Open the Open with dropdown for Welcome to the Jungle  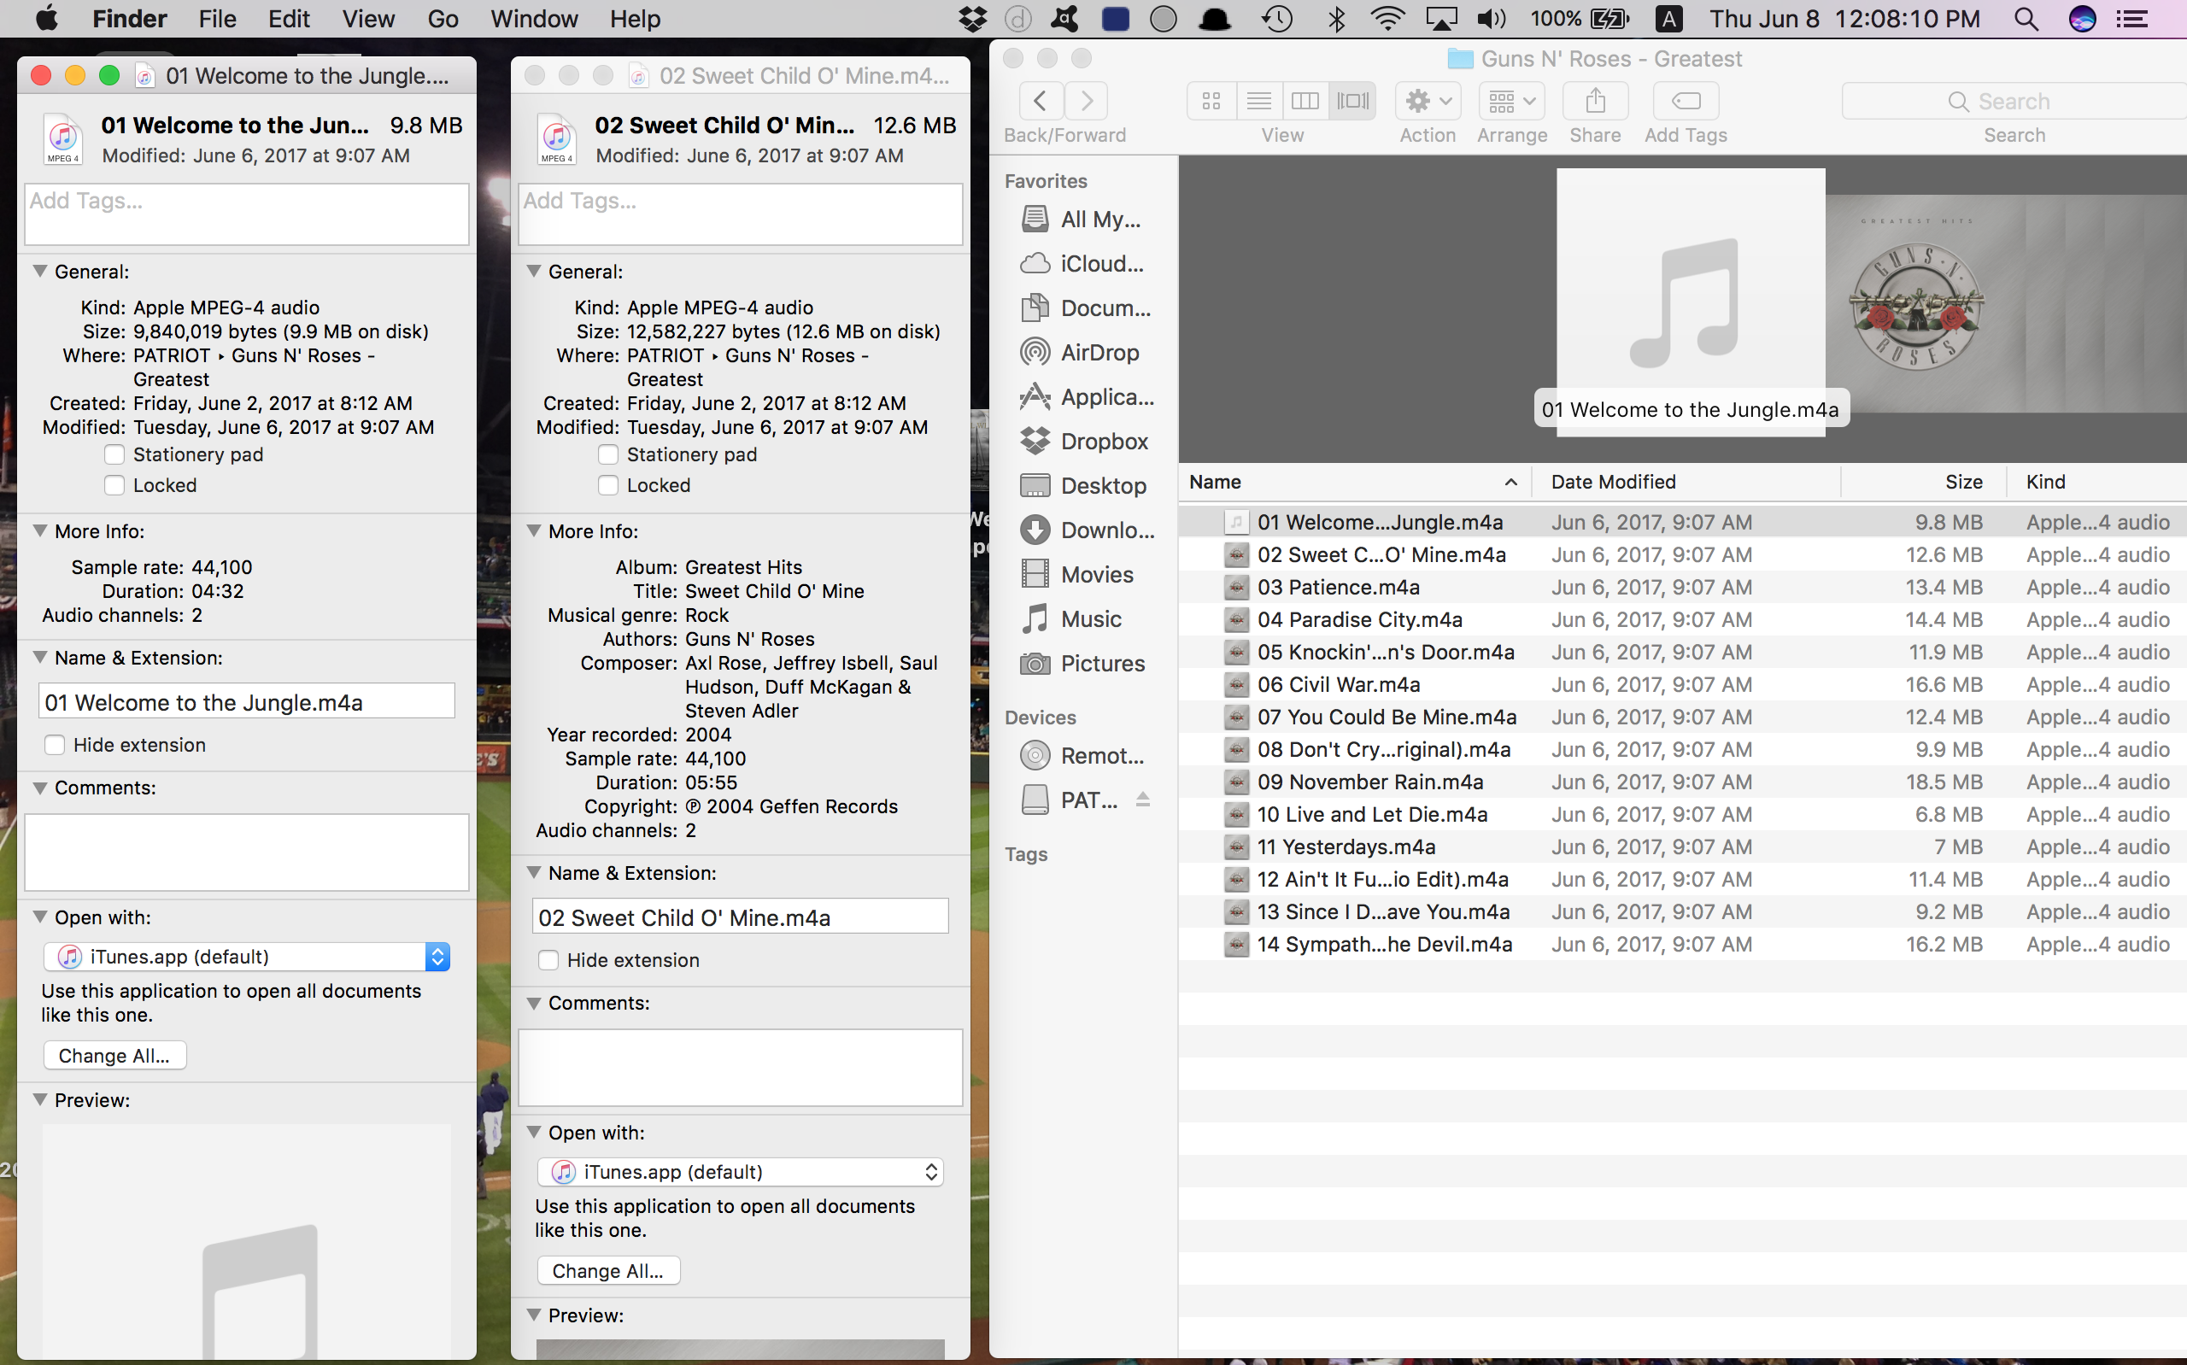(246, 956)
